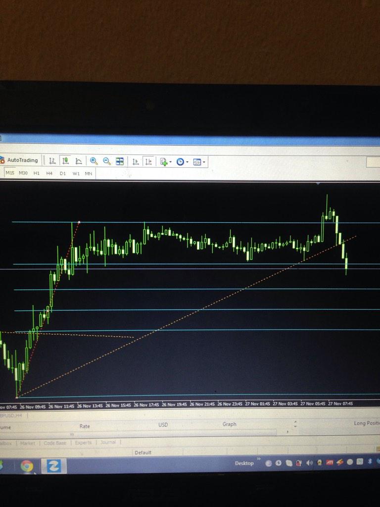Select the M15 timeframe

point(10,173)
